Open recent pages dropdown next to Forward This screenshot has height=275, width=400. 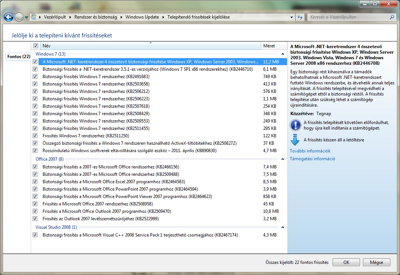coord(26,17)
